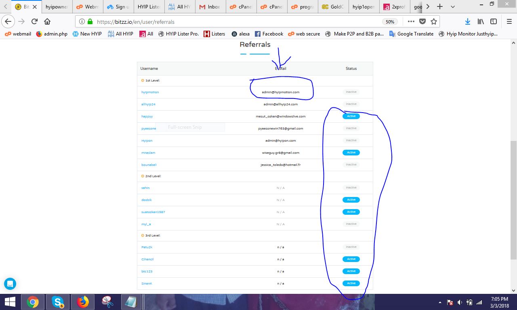
Task: Switch to the GoldC tab
Action: [x=334, y=7]
